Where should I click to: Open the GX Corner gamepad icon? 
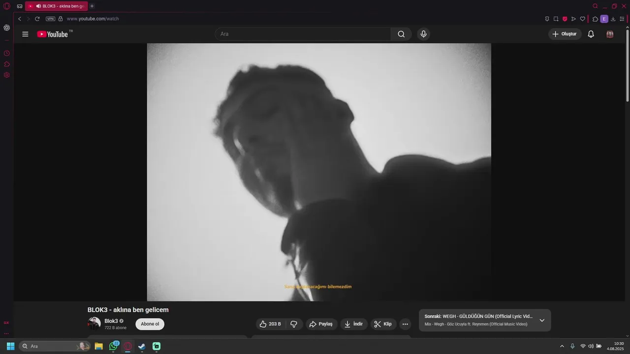(20, 6)
